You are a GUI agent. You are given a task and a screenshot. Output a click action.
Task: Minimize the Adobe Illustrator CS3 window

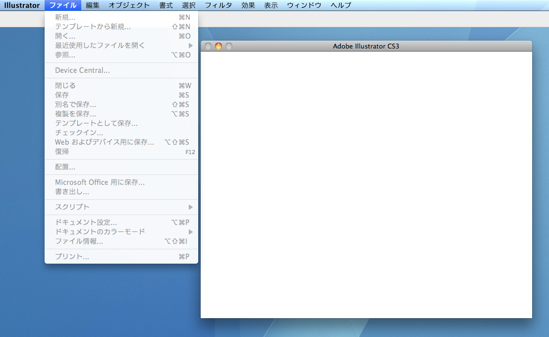[x=219, y=46]
